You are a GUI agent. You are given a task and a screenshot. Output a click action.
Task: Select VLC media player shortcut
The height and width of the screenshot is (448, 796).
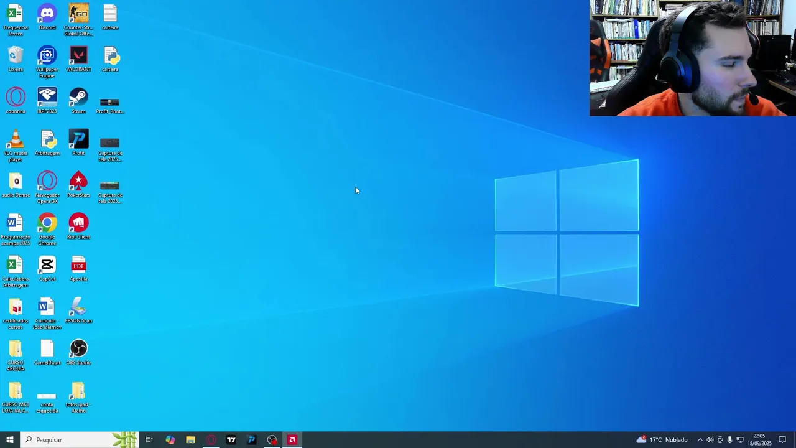(x=16, y=146)
